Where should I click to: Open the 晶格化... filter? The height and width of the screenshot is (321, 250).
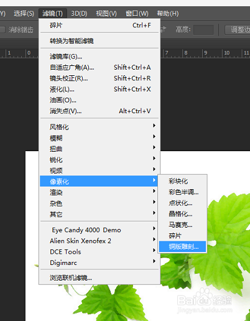click(x=182, y=214)
